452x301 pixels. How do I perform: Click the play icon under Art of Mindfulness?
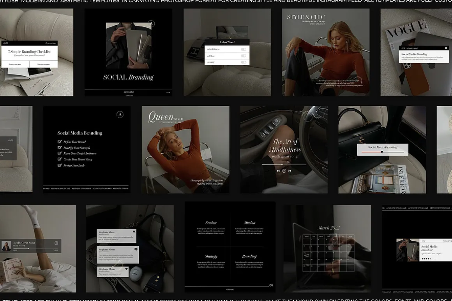click(284, 171)
